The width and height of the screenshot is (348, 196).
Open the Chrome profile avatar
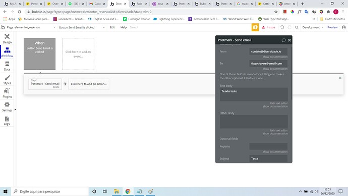click(336, 12)
